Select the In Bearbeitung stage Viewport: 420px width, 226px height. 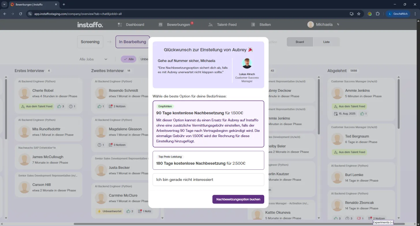(132, 42)
